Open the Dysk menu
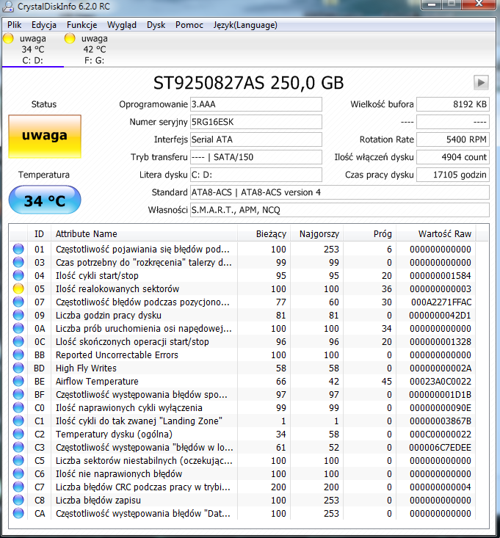Screen dimensions: 500x538 tap(156, 25)
